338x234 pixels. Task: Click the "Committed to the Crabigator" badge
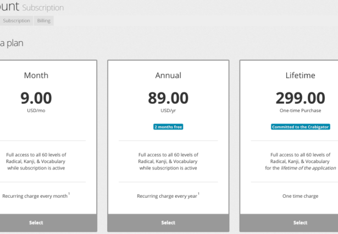[x=300, y=127]
